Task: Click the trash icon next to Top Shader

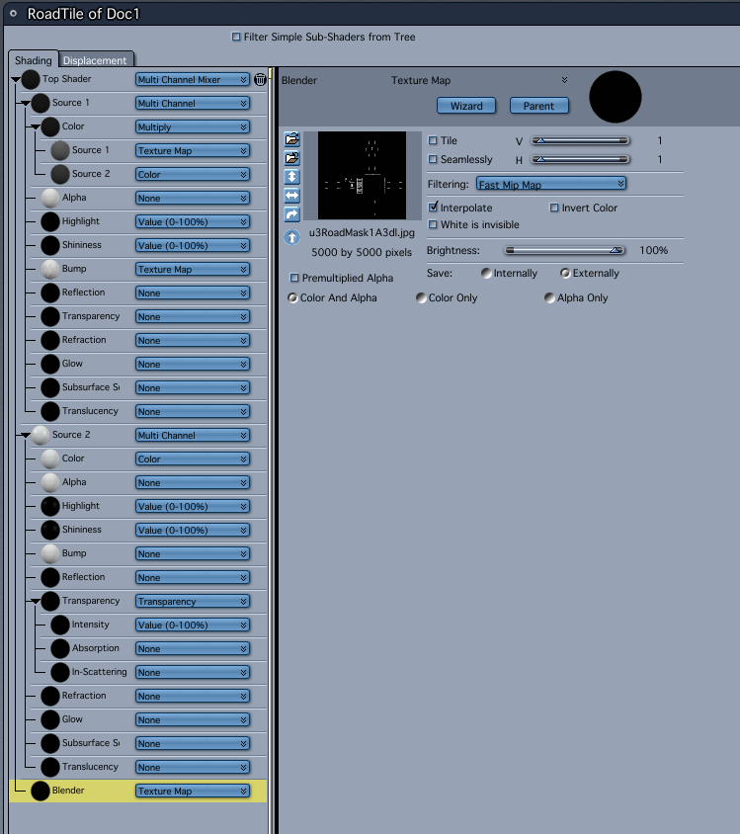Action: tap(260, 79)
